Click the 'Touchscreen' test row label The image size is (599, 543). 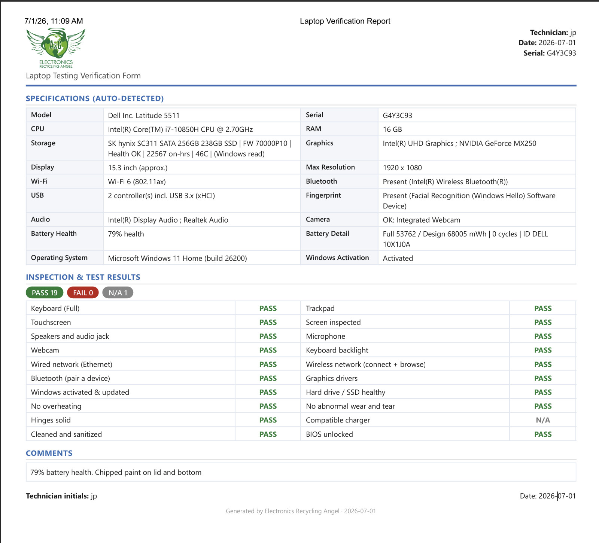click(x=51, y=322)
